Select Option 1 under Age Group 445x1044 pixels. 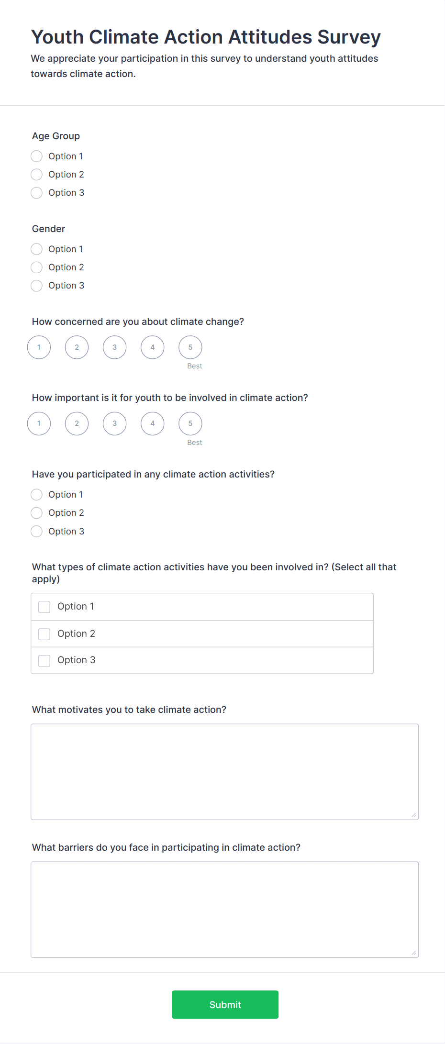(x=36, y=156)
